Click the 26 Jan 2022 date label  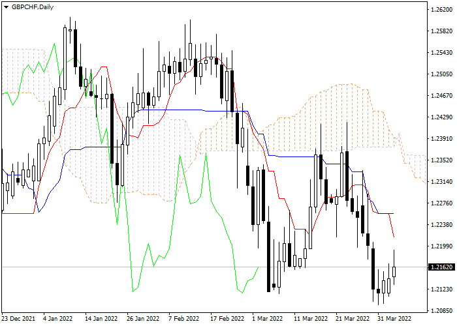click(143, 318)
